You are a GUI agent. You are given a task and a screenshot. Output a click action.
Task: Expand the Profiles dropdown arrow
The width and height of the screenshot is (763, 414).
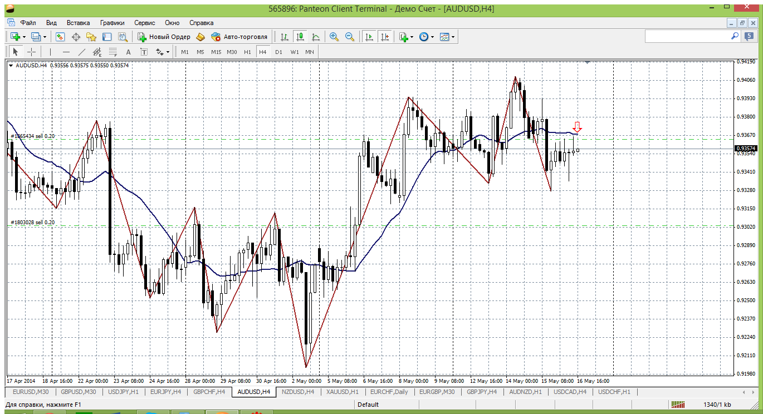pyautogui.click(x=45, y=37)
